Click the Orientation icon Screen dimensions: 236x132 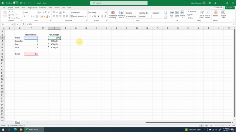64,12
